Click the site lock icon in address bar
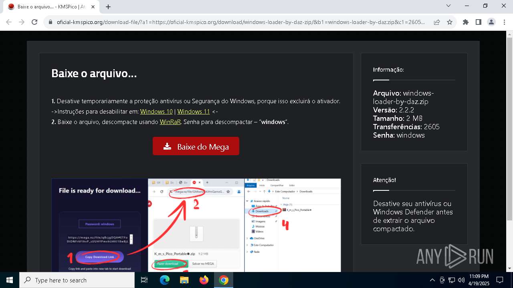This screenshot has height=288, width=513. (50, 22)
